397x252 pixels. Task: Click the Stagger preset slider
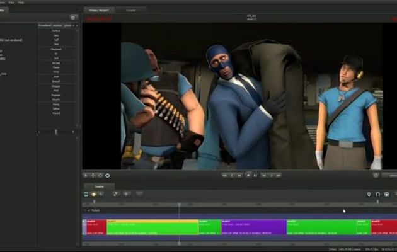coord(56,86)
